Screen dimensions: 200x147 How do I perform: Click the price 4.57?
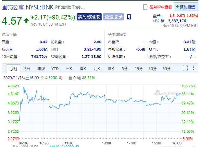click(x=12, y=21)
